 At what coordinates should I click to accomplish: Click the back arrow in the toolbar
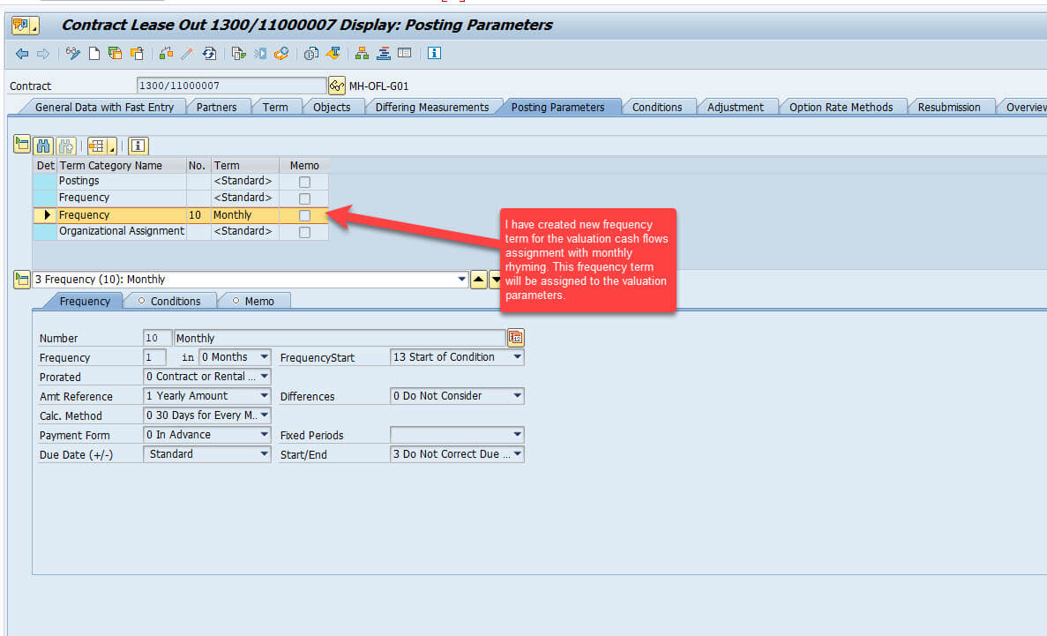22,54
